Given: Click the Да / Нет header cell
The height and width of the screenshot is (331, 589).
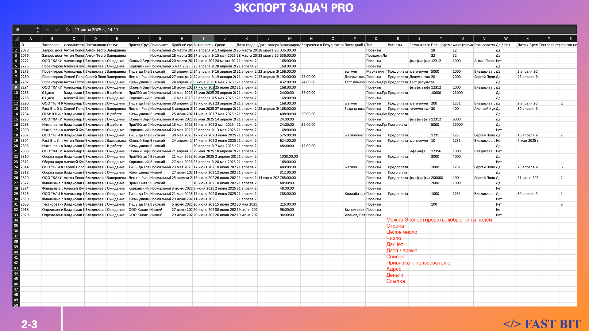Looking at the screenshot, I should pyautogui.click(x=506, y=45).
